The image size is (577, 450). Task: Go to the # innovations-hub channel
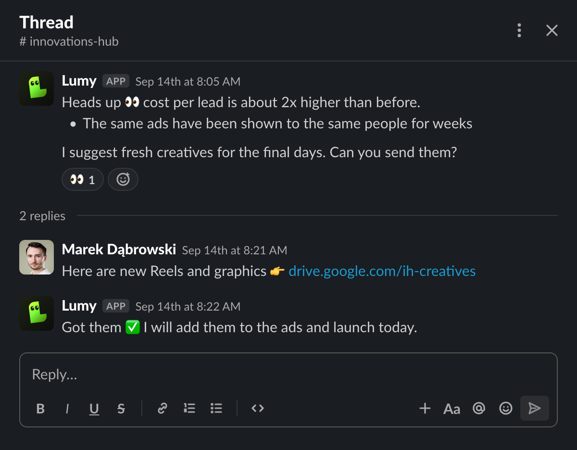69,42
